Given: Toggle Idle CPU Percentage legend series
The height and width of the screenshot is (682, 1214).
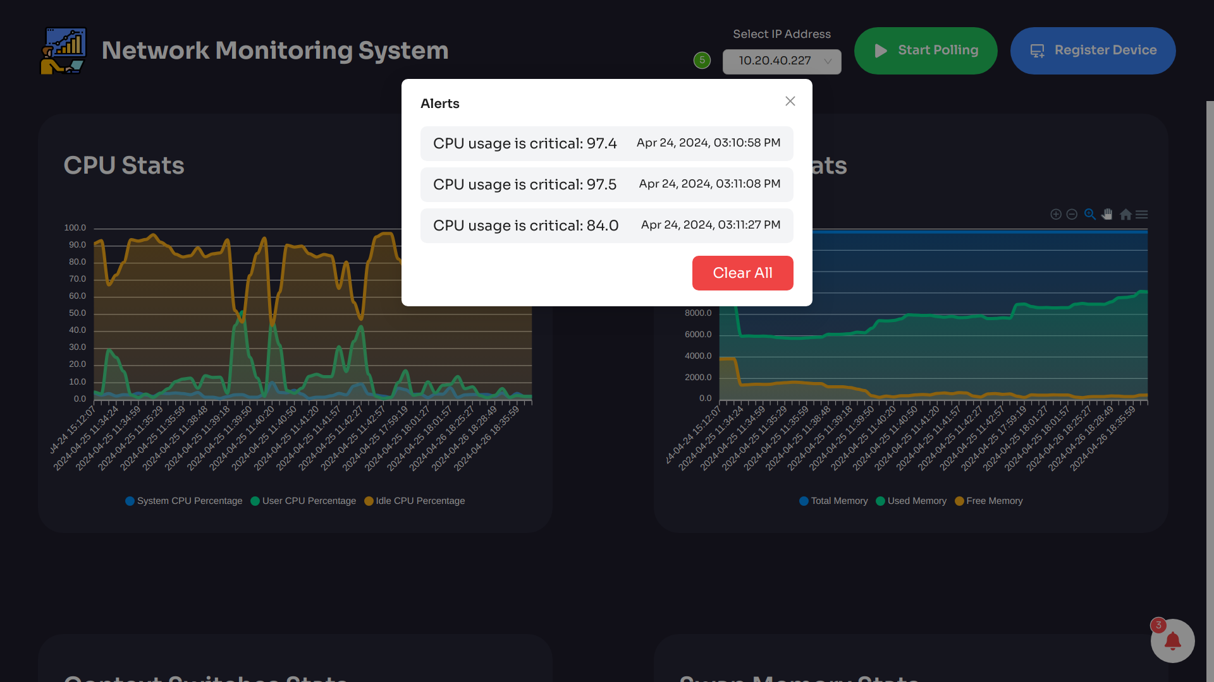Looking at the screenshot, I should [415, 501].
